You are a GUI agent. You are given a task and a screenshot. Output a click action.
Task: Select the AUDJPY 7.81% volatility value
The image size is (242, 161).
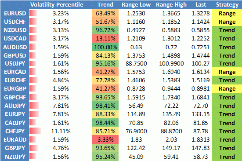coord(61,106)
